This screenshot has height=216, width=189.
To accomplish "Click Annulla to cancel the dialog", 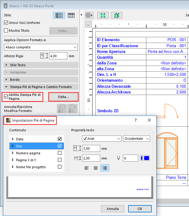I will 113,209.
